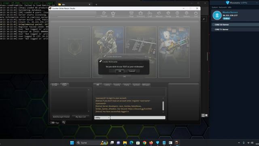Open Microsoft Store from taskbar

138,143
